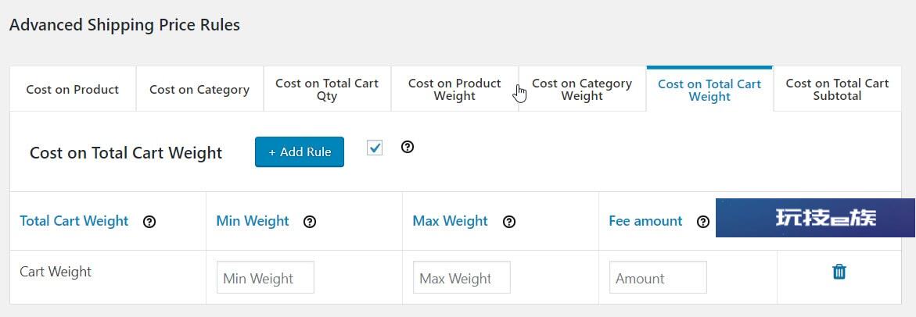916x317 pixels.
Task: Switch to Cost on Total Cart Subtotal tab
Action: [x=837, y=89]
